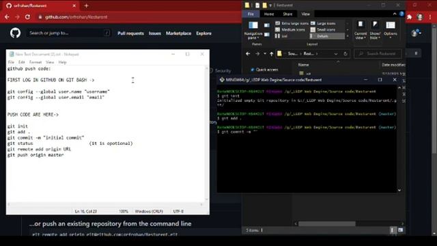437x246 pixels.
Task: Open Chrome extensions puzzle icon
Action: click(x=410, y=17)
